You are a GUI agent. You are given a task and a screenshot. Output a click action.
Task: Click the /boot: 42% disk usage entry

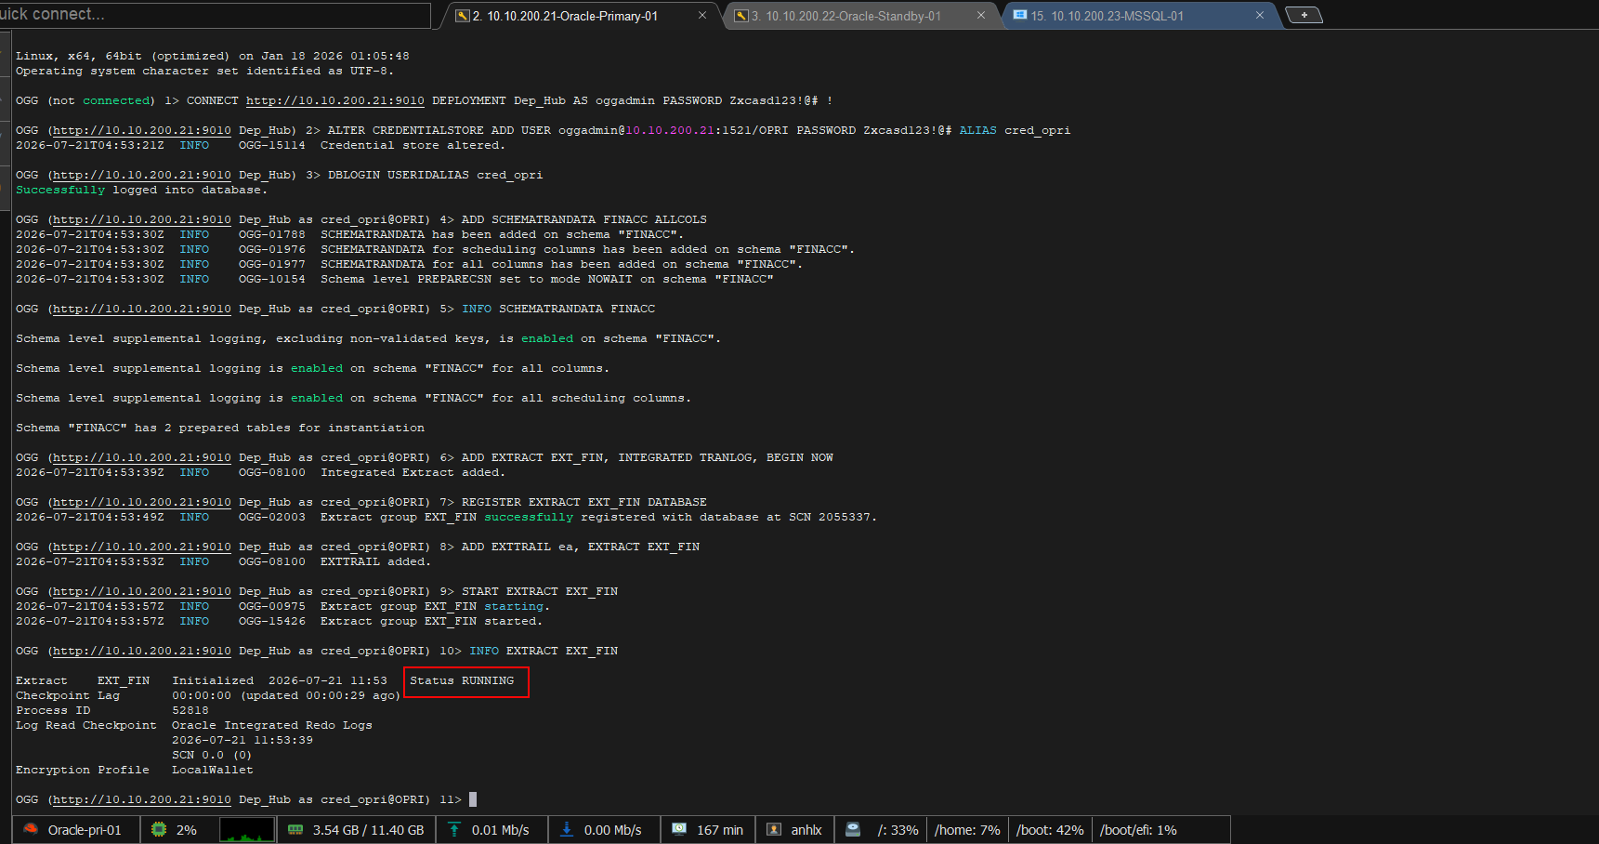pyautogui.click(x=1050, y=830)
